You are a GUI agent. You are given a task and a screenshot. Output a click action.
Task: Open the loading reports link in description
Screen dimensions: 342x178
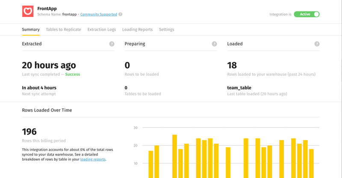click(x=93, y=159)
